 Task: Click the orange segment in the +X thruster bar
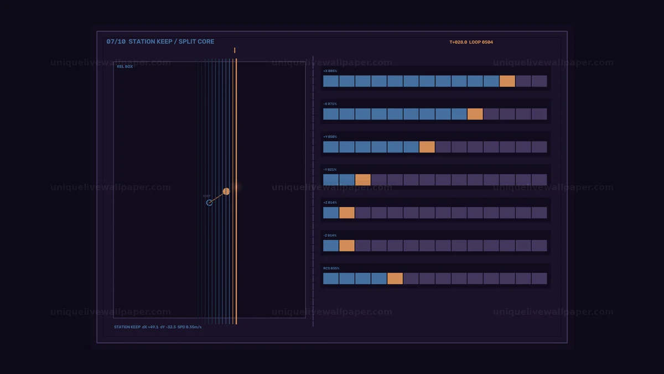click(x=507, y=81)
